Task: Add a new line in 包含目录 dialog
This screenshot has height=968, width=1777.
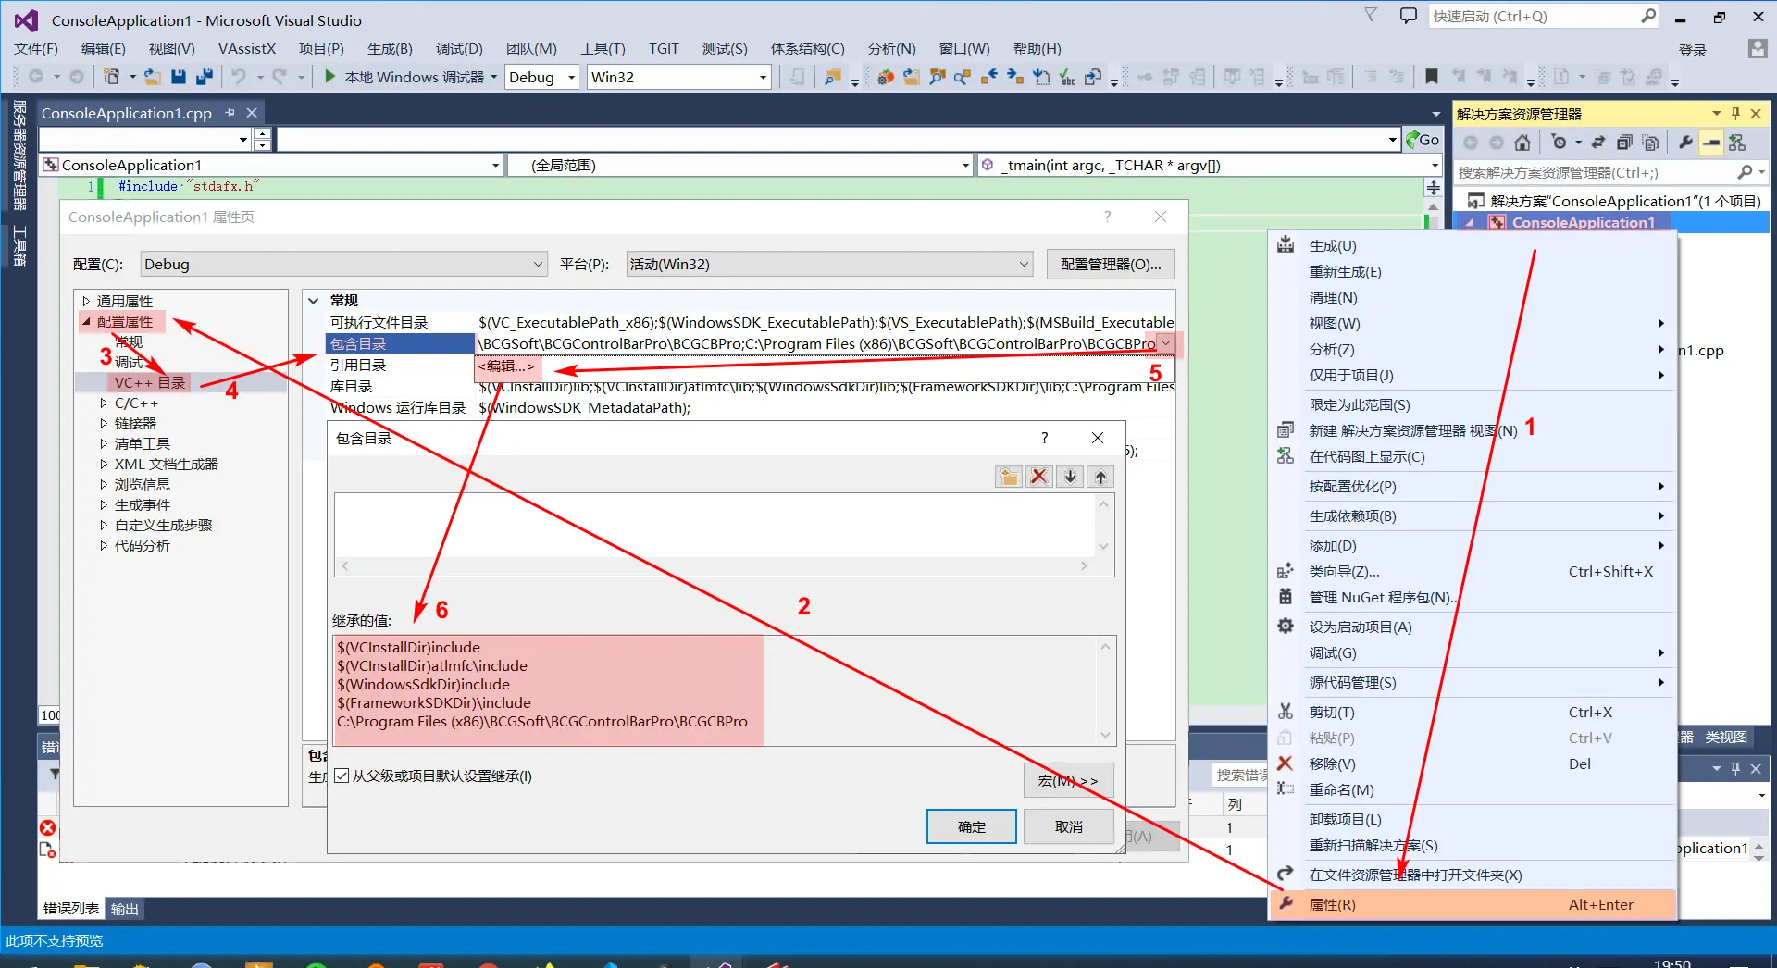Action: tap(1009, 477)
